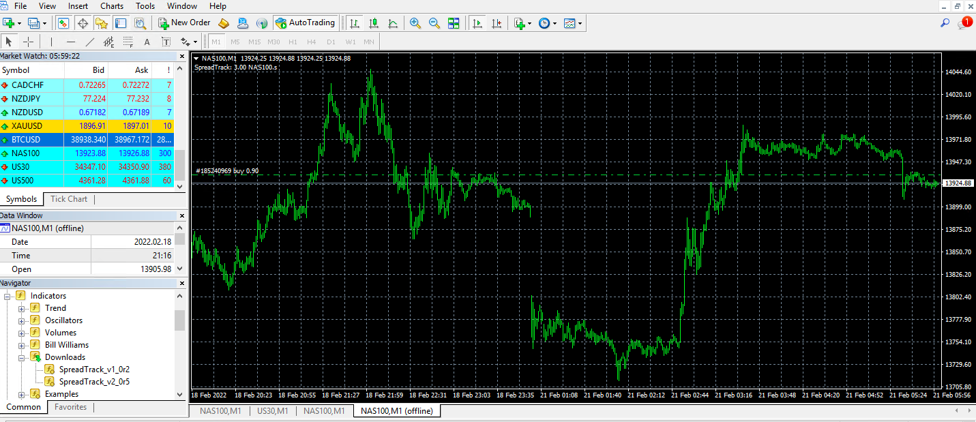The height and width of the screenshot is (422, 976).
Task: Switch to the US30,M1 chart tab
Action: tap(273, 411)
